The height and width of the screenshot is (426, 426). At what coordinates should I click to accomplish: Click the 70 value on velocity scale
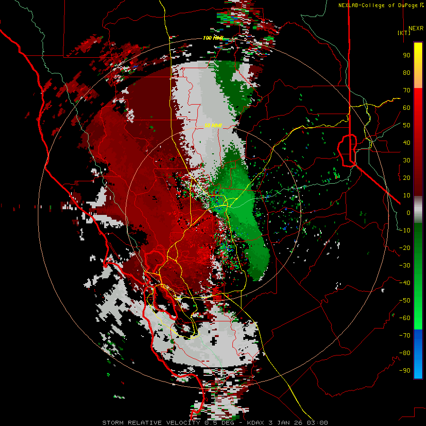(x=407, y=90)
